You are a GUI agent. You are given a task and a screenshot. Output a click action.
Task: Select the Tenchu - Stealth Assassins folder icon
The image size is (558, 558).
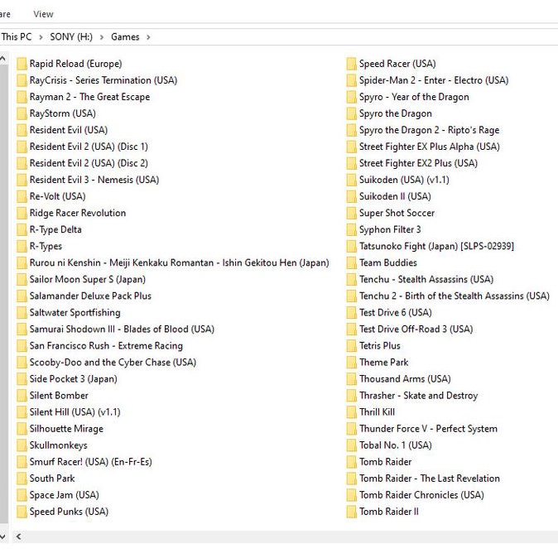coord(351,279)
